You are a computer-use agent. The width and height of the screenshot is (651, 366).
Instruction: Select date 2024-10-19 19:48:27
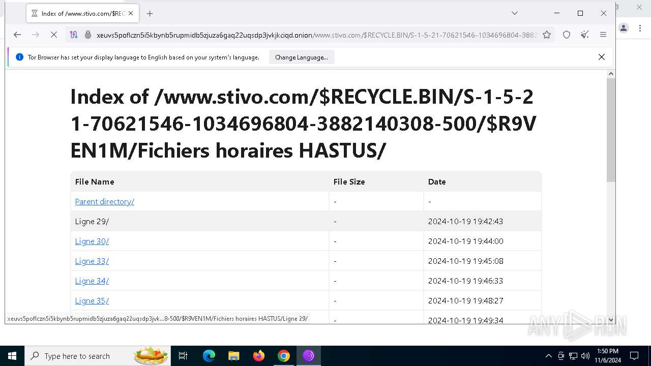point(466,301)
